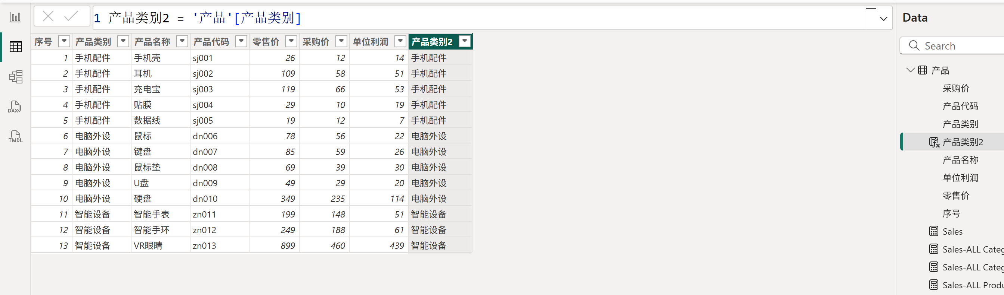Open filter dropdown for 产品名称 column
The image size is (1004, 295).
(x=182, y=41)
